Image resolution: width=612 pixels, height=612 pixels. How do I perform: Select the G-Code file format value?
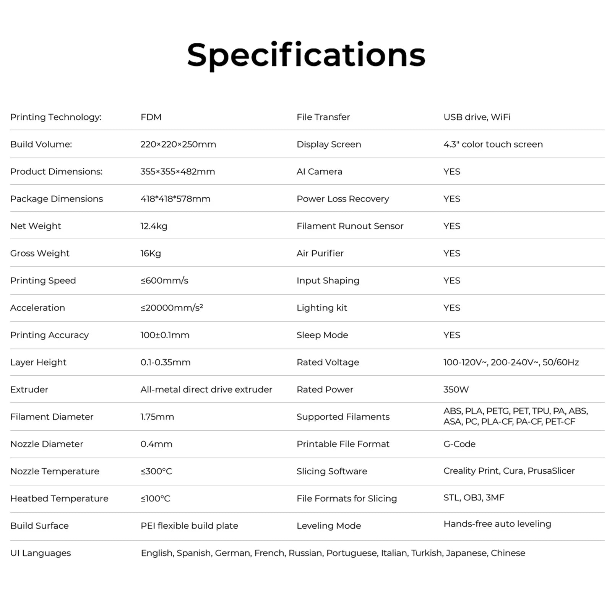(x=459, y=444)
